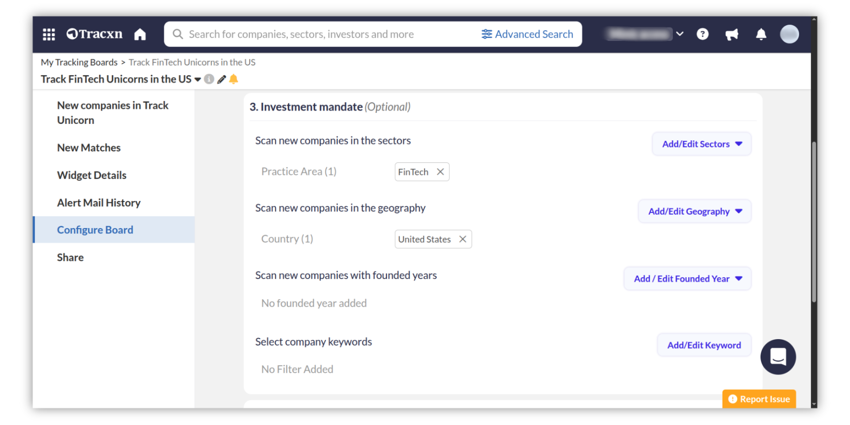This screenshot has height=425, width=850.
Task: Open the New Matches sidebar item
Action: tap(89, 148)
